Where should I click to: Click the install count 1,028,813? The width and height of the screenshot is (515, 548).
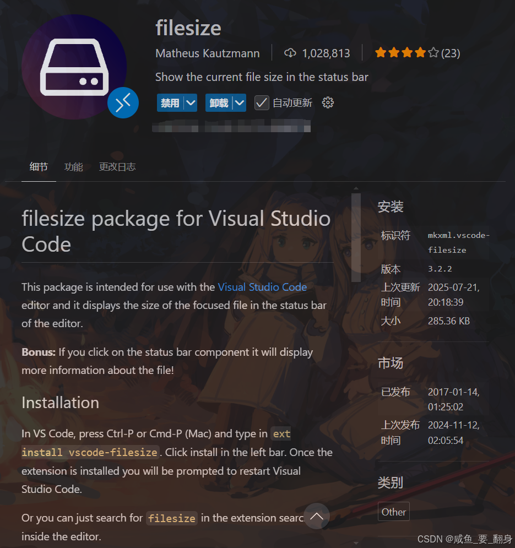tap(326, 53)
